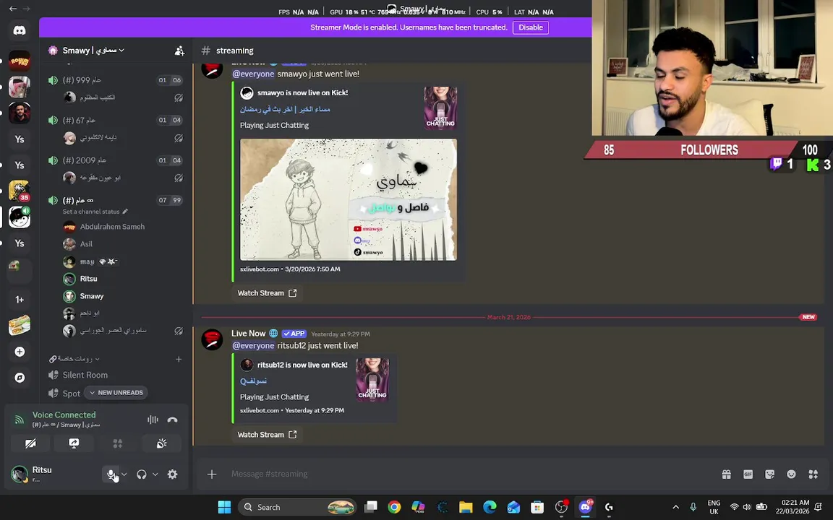The image size is (833, 520).
Task: Select user Abdulrahem Sameh in voice list
Action: 112,227
